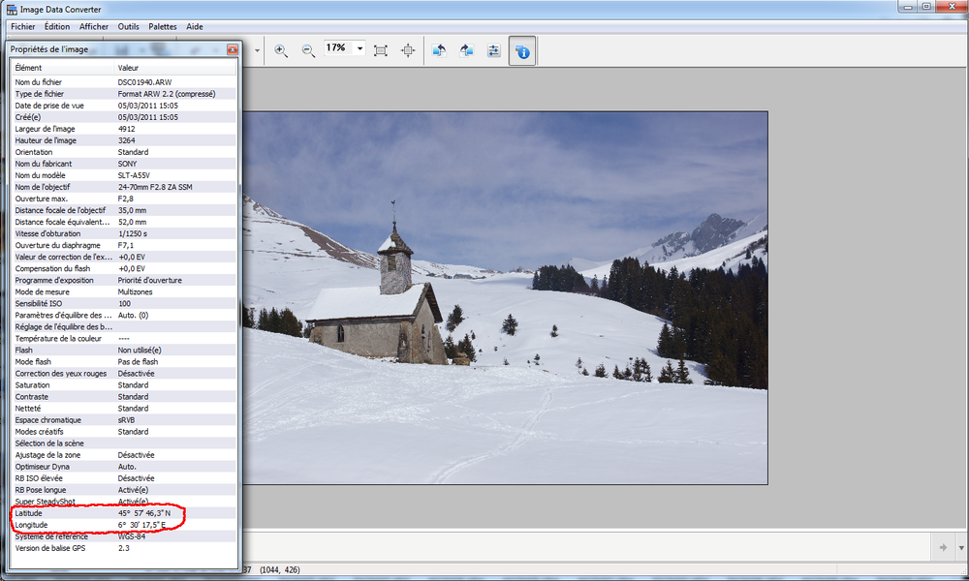969x581 pixels.
Task: Select the Créé(e) row
Action: 124,117
